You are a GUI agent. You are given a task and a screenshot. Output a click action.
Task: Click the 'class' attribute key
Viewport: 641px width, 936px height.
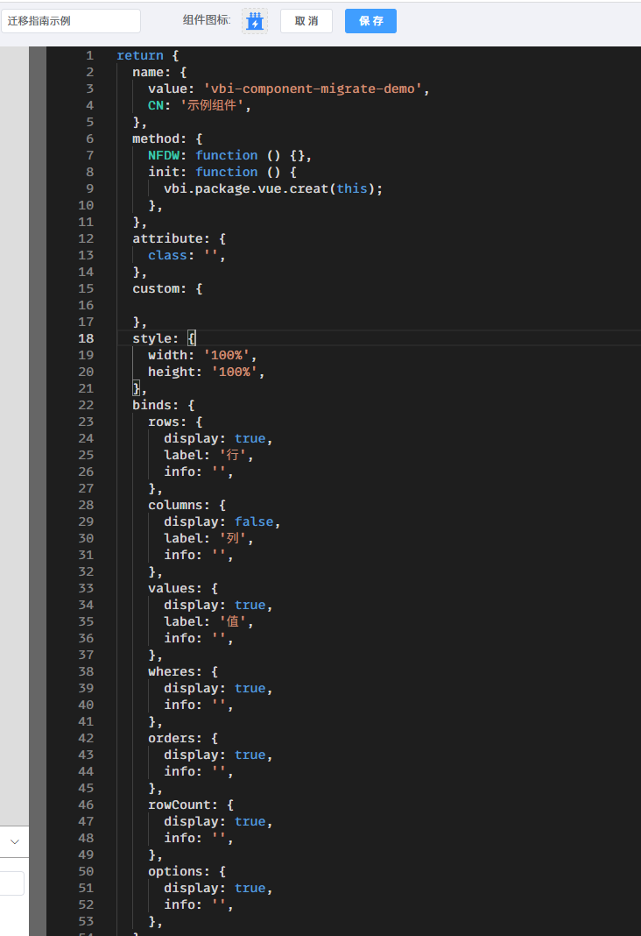(x=167, y=256)
